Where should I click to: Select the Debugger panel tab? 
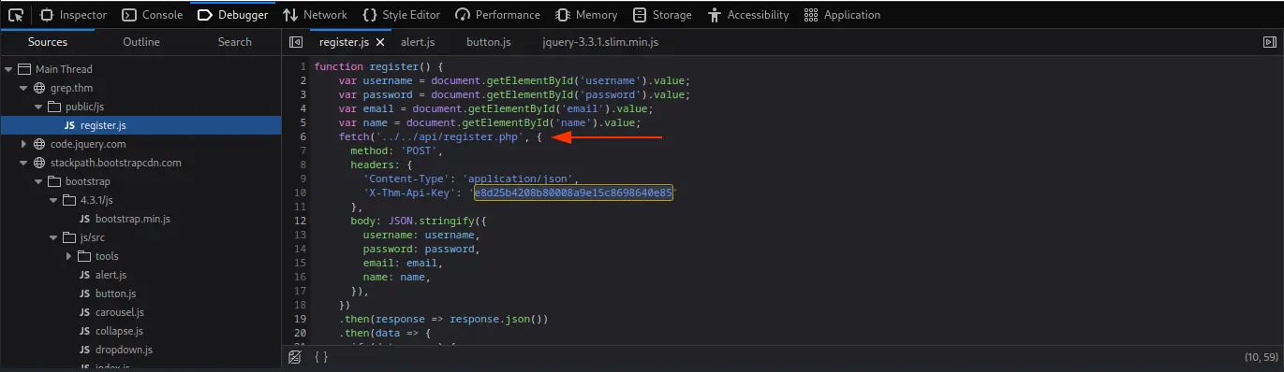coord(232,15)
